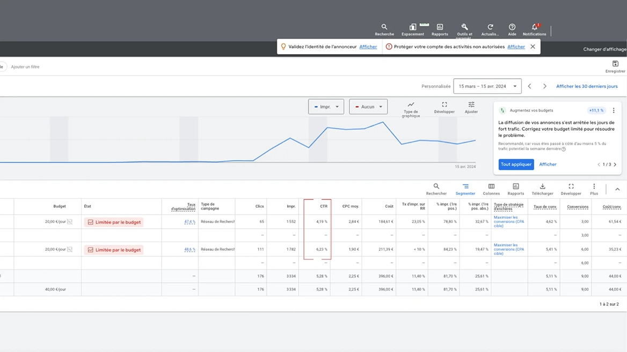
Task: Click Développer above the chart
Action: tap(444, 107)
